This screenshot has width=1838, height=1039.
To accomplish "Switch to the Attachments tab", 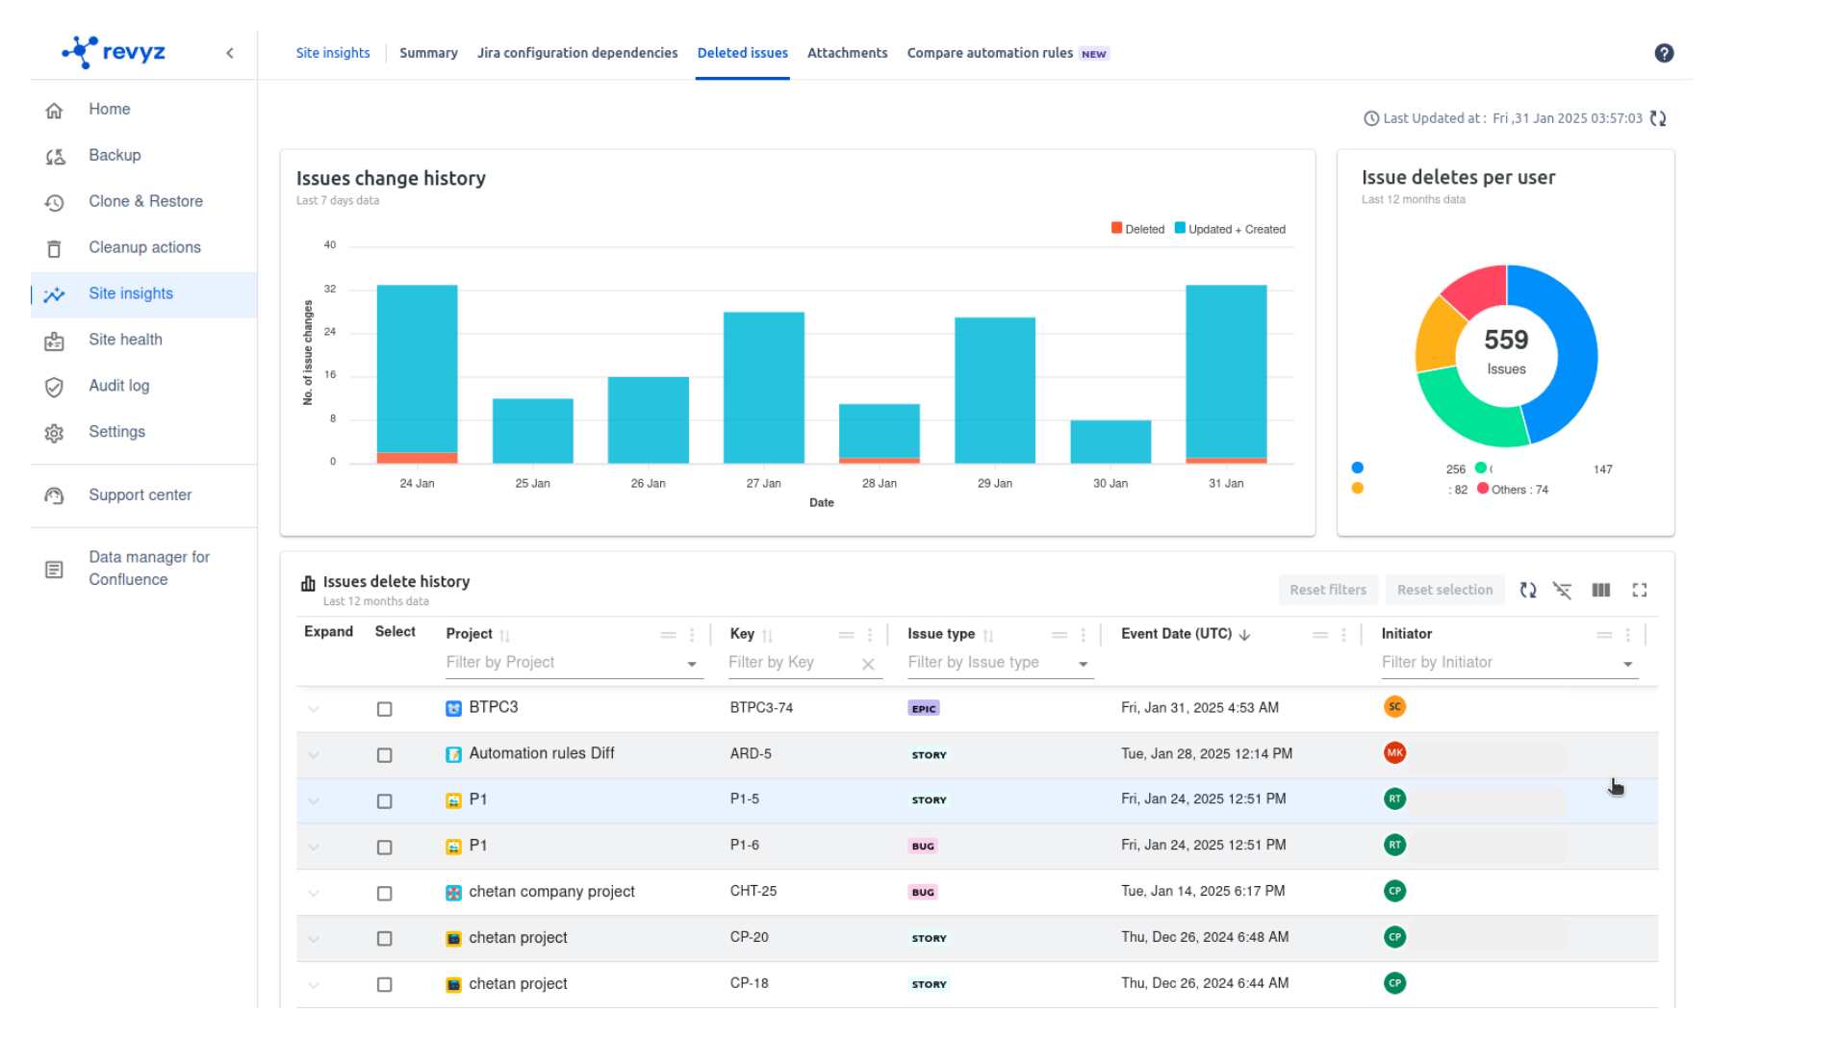I will pyautogui.click(x=847, y=53).
